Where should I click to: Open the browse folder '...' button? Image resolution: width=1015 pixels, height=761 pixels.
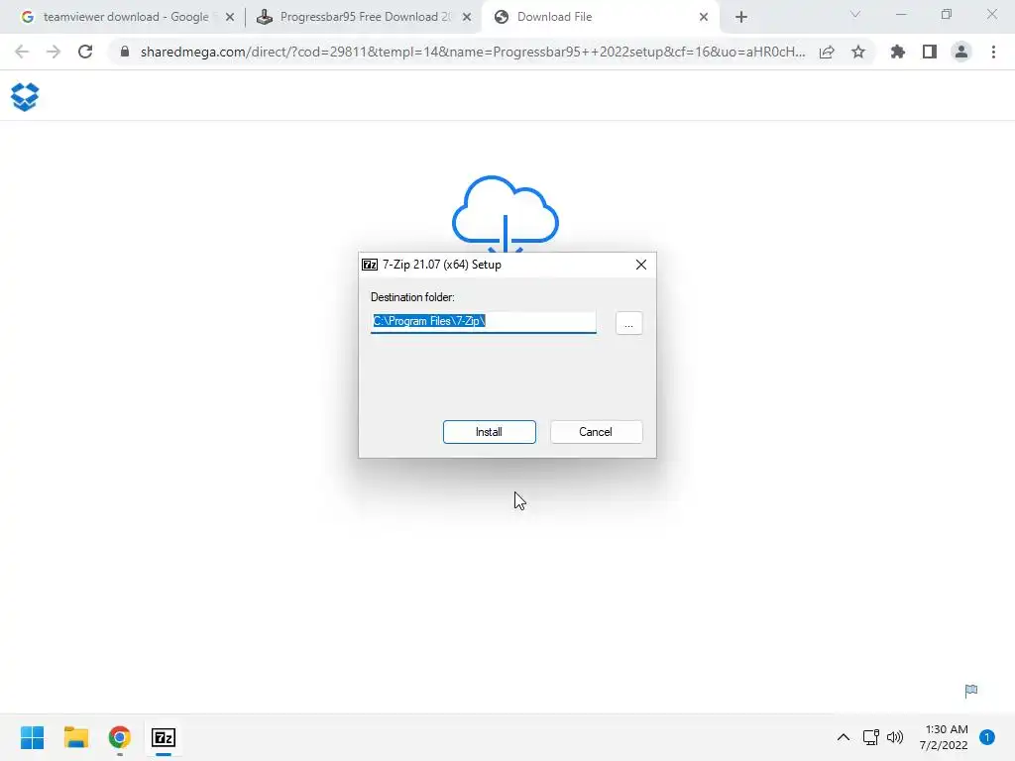click(628, 323)
